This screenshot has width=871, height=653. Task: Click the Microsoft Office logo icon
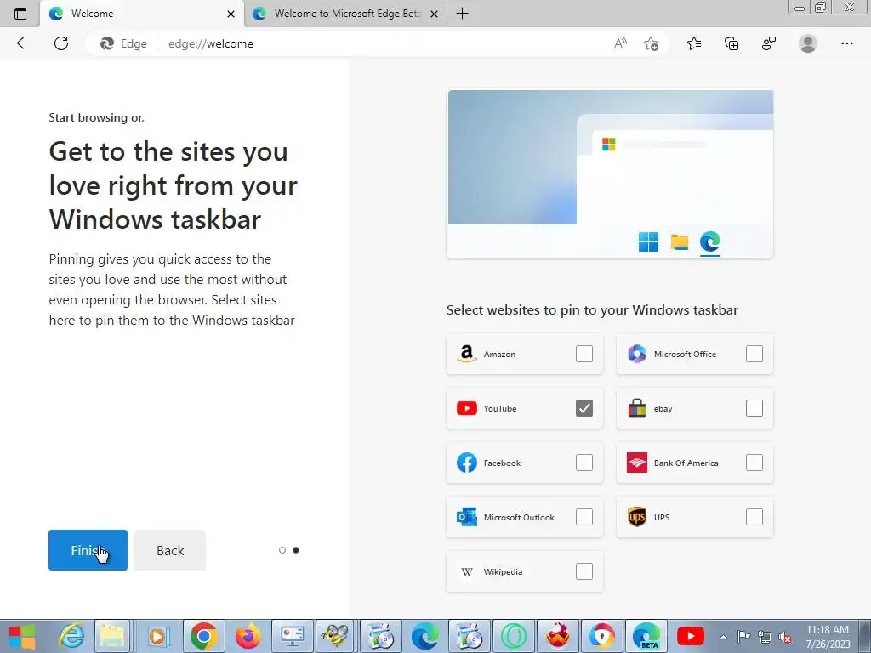tap(636, 354)
